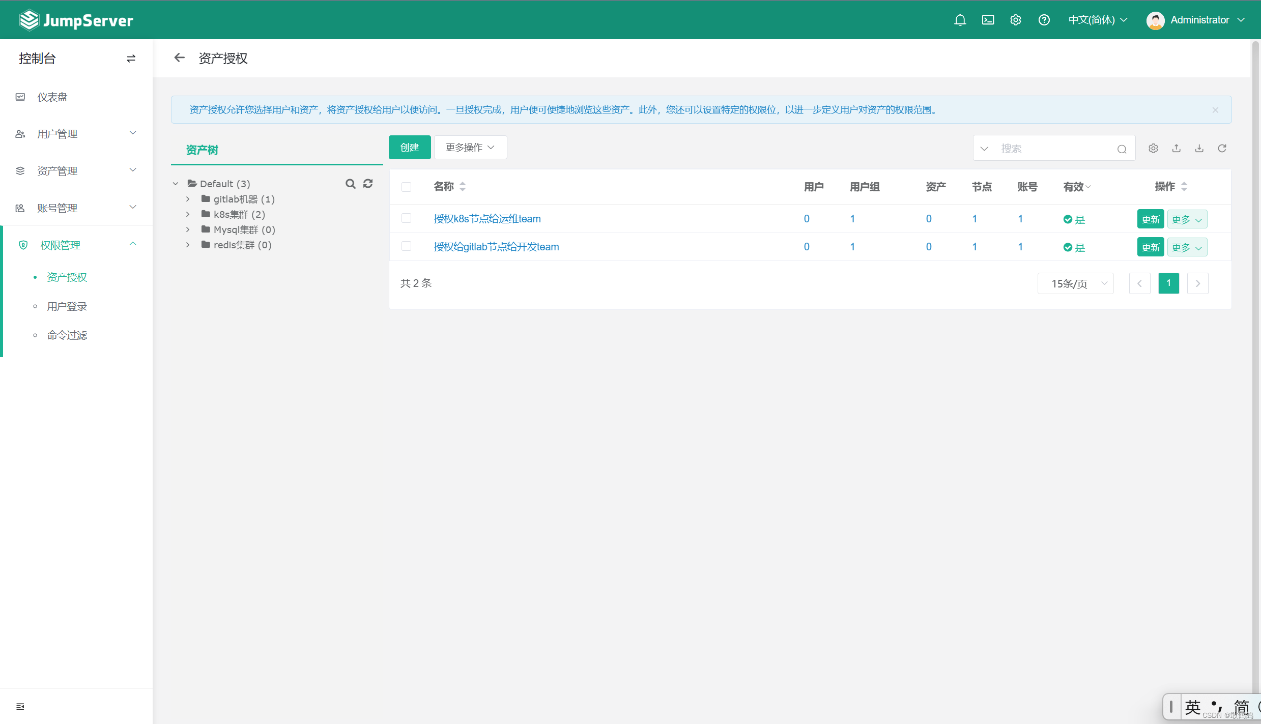
Task: Open the web terminal icon
Action: (988, 20)
